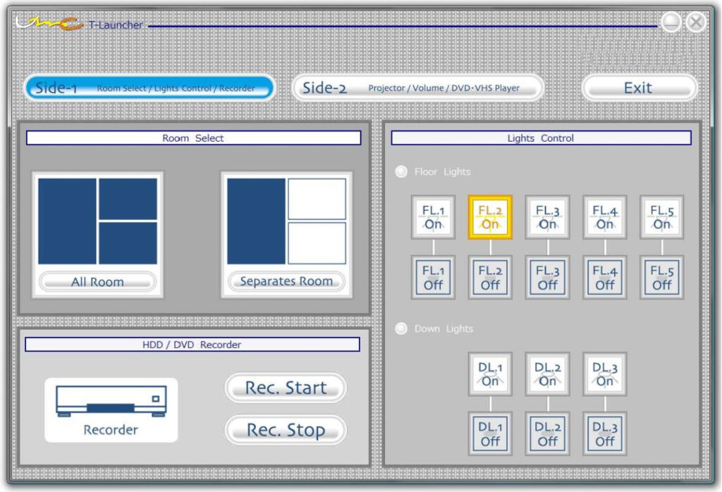Switch on floor light FL.4
Viewport: 722px width, 492px height.
point(604,217)
